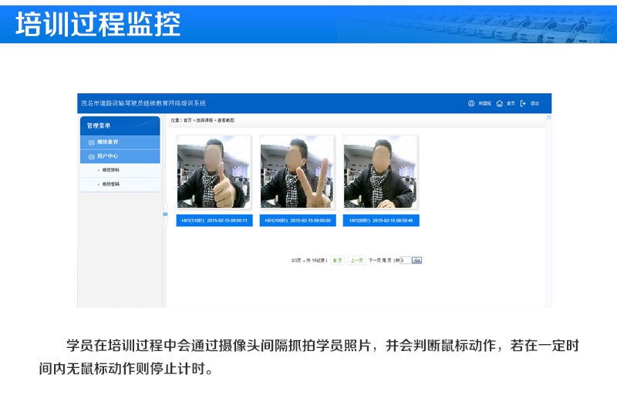Open 修改密码 in the sidebar
Viewport: 617px width, 398px height.
(x=110, y=184)
